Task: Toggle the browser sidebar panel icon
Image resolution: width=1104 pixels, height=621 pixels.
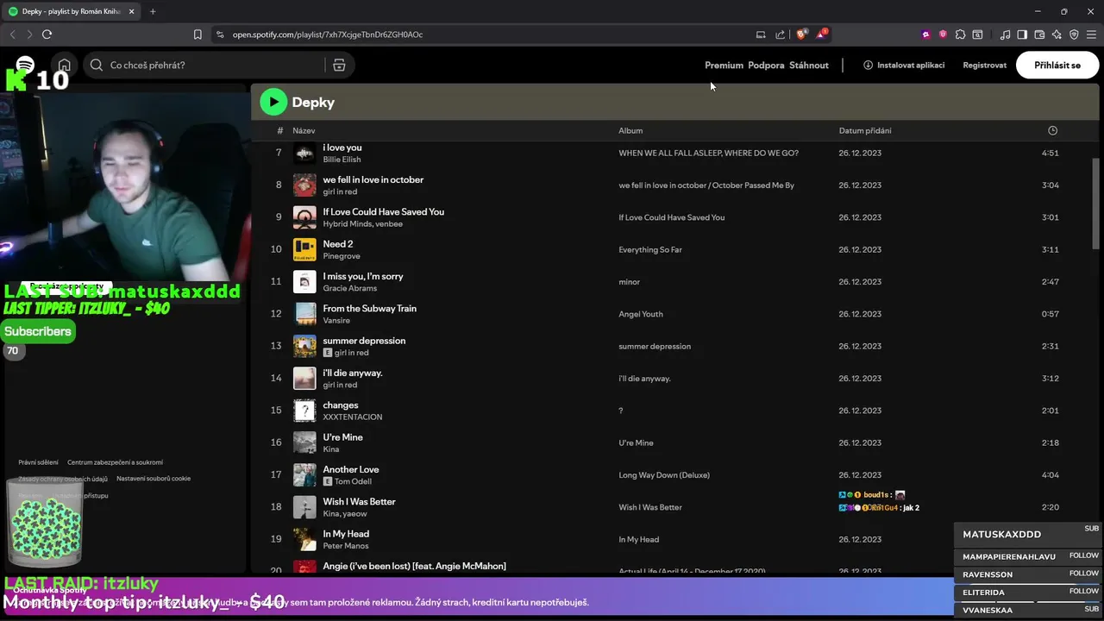Action: (x=1022, y=34)
